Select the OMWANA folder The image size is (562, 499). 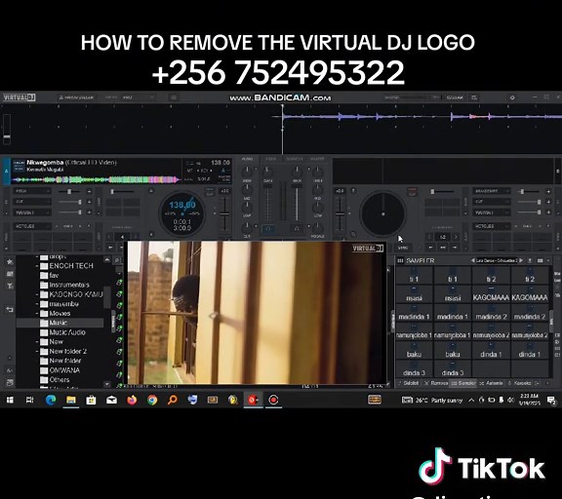click(64, 370)
